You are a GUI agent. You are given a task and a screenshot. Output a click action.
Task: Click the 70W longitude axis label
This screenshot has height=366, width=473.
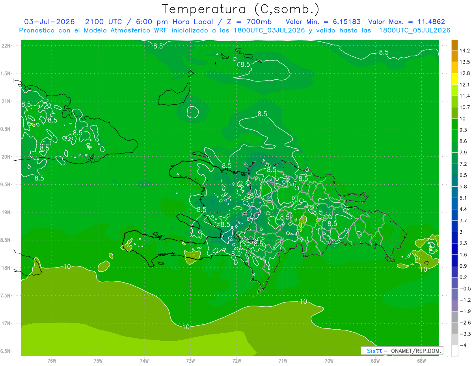click(329, 360)
